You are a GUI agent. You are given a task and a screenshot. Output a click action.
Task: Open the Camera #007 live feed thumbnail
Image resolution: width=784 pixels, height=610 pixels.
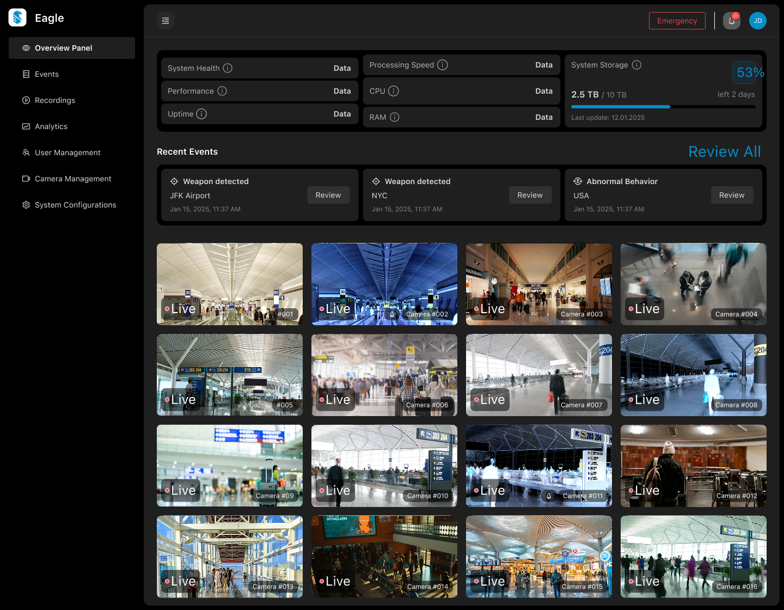[x=538, y=375]
